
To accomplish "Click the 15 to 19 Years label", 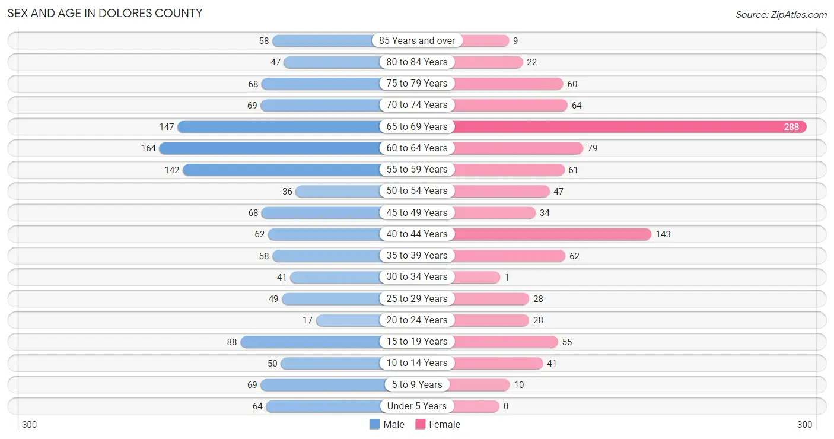I will point(417,341).
